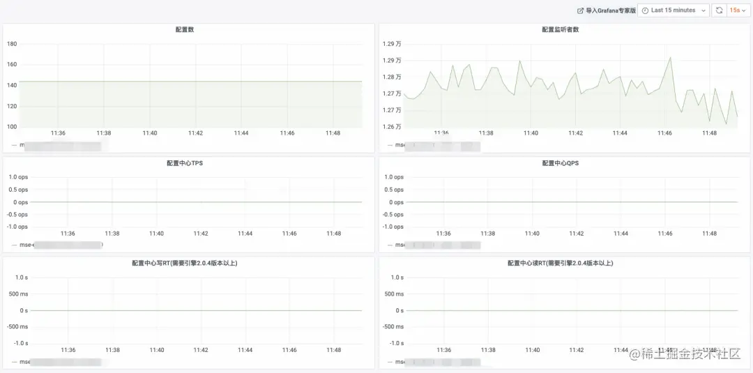Open the Last 15 minutes time range picker

coord(674,10)
